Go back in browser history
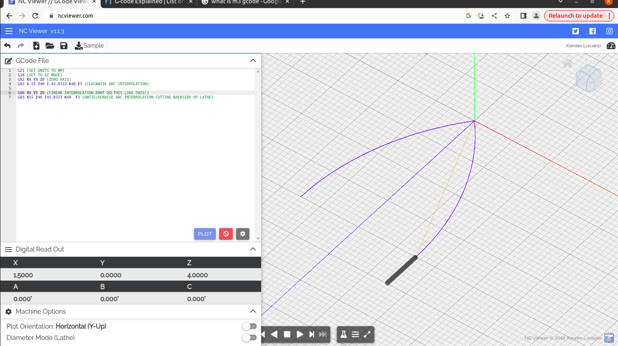 (x=9, y=16)
